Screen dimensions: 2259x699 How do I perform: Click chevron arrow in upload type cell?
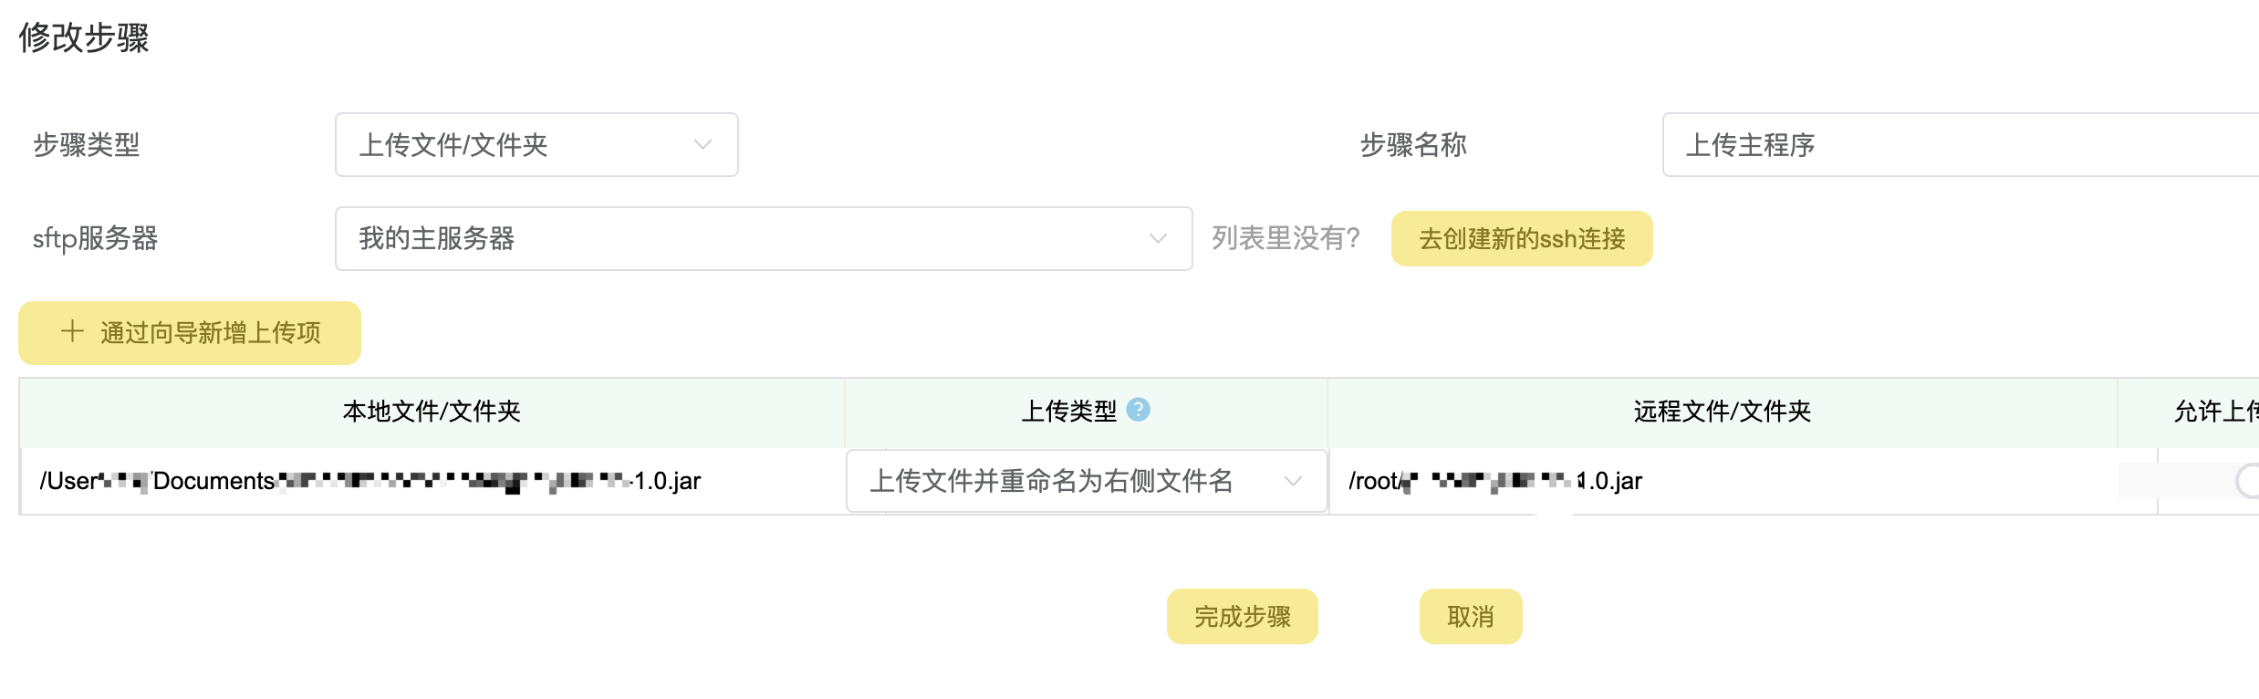click(x=1292, y=481)
